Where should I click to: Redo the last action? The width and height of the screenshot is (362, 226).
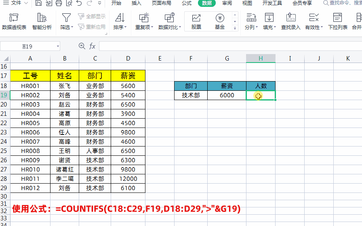tap(89, 3)
